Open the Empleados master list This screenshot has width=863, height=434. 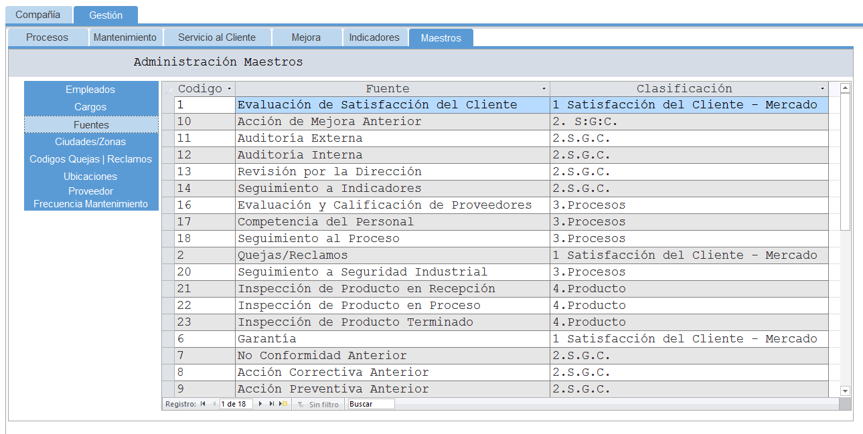coord(90,90)
